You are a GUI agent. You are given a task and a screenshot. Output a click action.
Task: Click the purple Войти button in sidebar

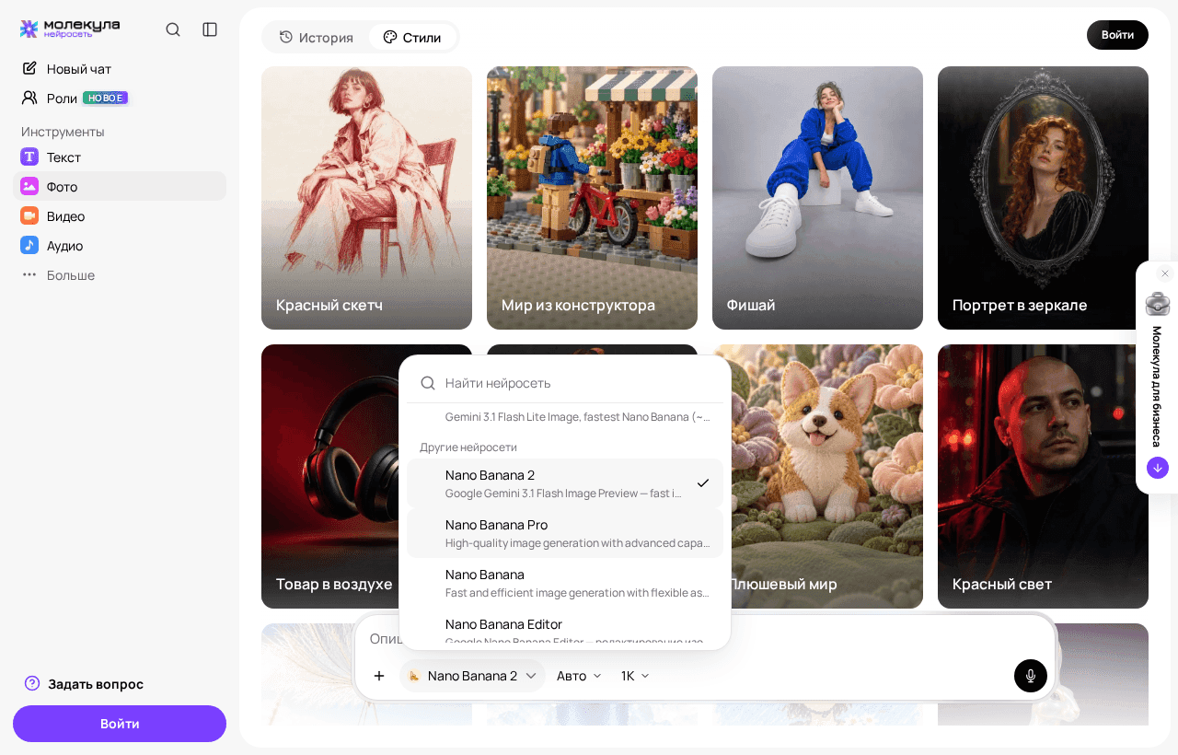point(120,724)
